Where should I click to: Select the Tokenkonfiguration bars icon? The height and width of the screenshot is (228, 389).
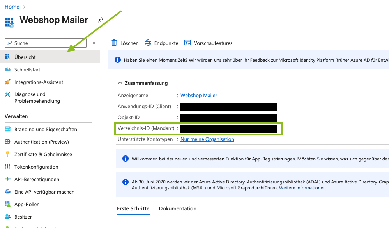tap(7, 167)
